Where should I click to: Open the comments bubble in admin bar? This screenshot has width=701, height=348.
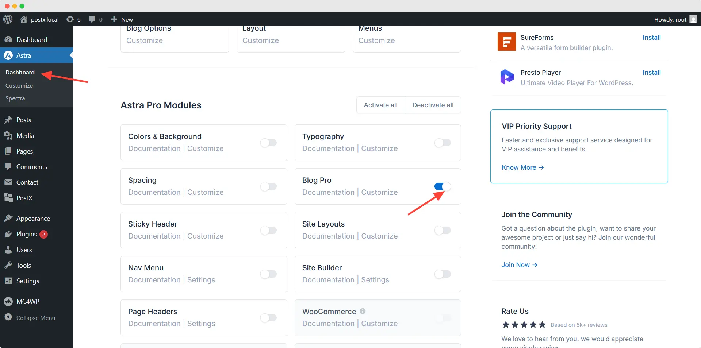point(92,19)
